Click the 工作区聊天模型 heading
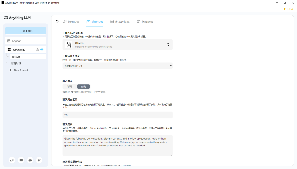 click(x=71, y=56)
